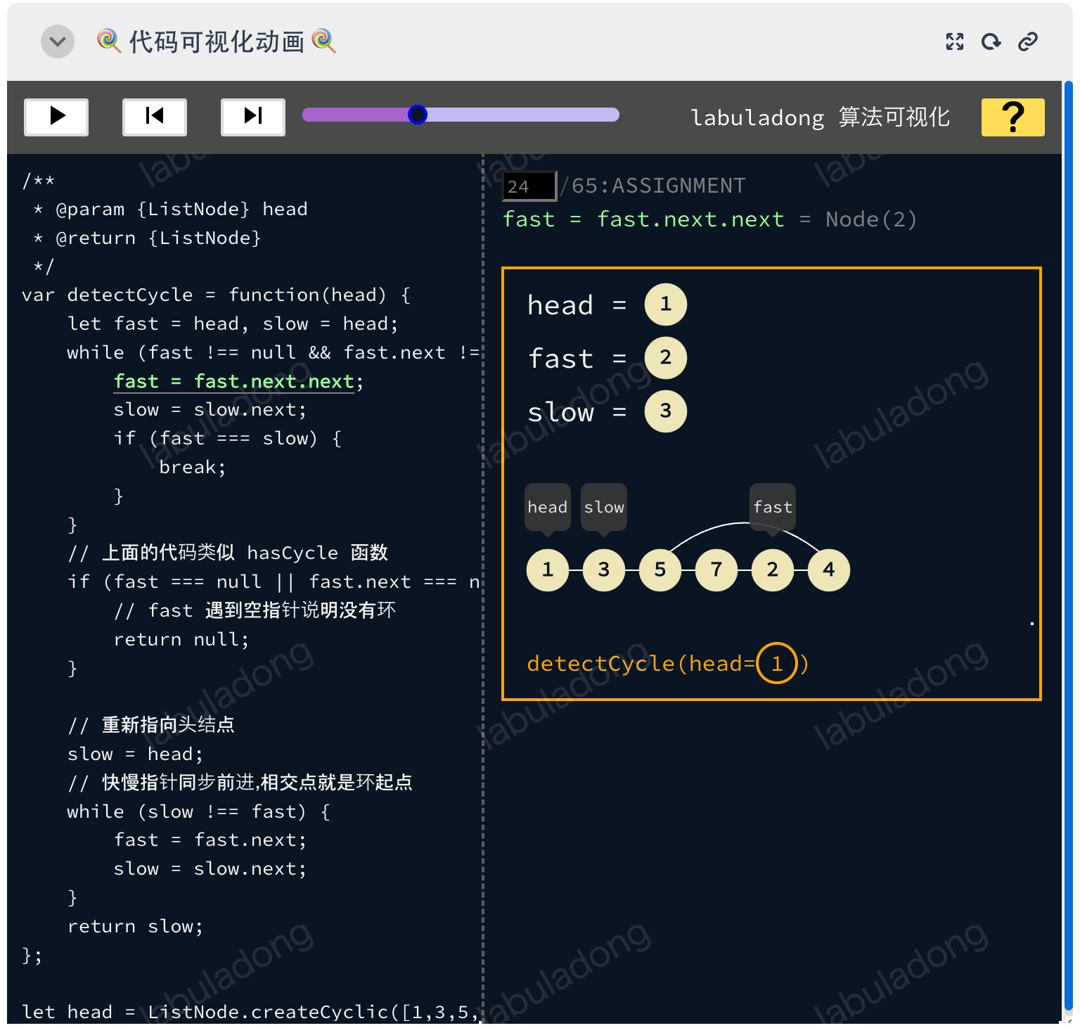This screenshot has width=1080, height=1028.
Task: Collapse the code visualization panel chevron
Action: [x=58, y=42]
